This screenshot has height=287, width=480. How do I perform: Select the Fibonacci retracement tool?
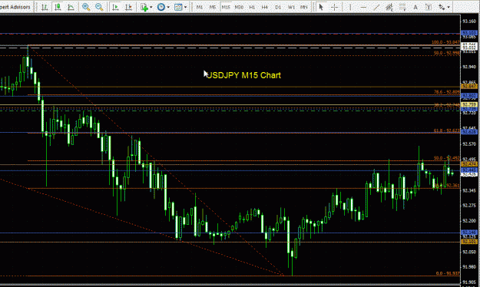tap(402, 7)
